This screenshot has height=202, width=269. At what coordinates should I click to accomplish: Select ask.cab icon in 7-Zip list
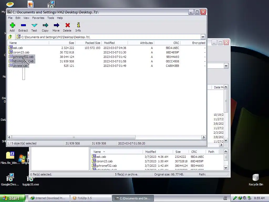point(11,48)
